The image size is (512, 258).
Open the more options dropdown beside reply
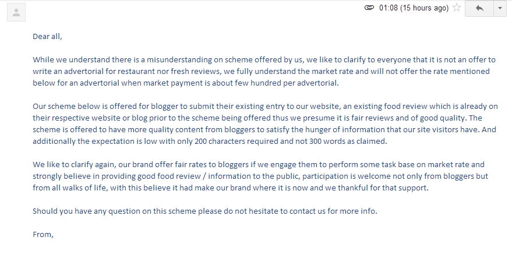pos(500,8)
